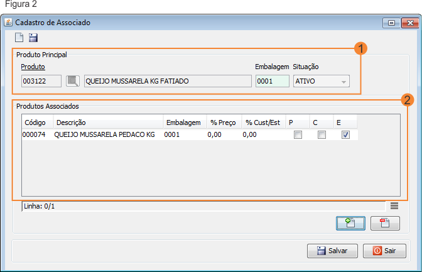Enable the P checkbox for product 000074
This screenshot has width=422, height=272.
tap(298, 134)
